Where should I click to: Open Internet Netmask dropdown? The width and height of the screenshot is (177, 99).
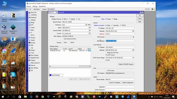(133, 31)
